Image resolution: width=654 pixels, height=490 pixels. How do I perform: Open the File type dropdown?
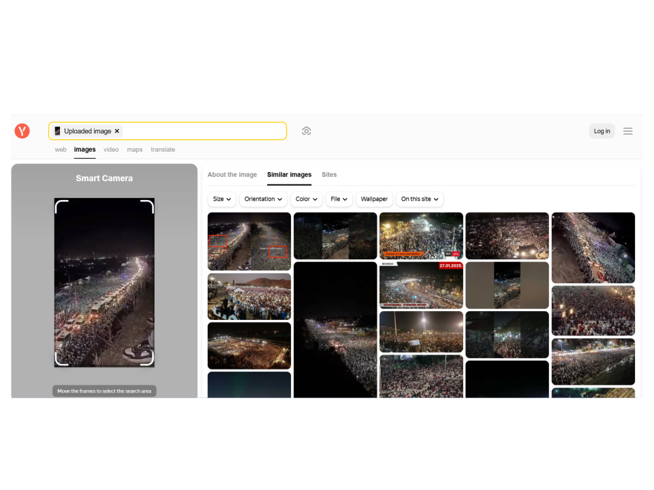pyautogui.click(x=339, y=199)
